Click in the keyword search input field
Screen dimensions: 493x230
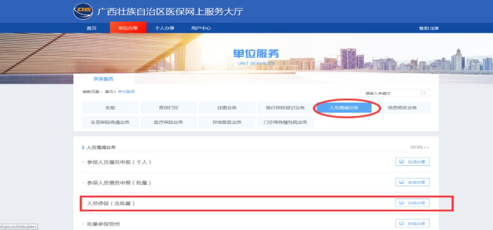click(x=390, y=93)
